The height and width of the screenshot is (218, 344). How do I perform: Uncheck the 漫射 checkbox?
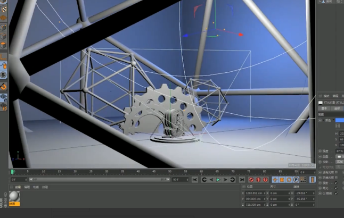click(x=337, y=183)
